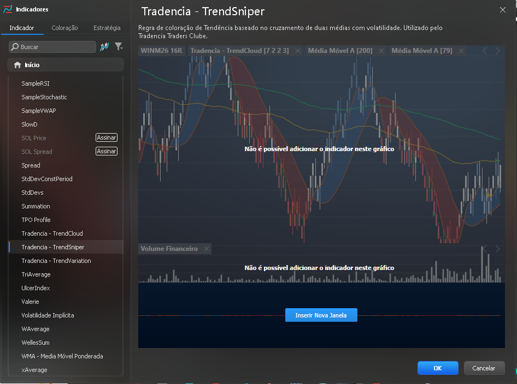Click the Início navigation button
Screen dimensions: 517x384
[x=66, y=65]
